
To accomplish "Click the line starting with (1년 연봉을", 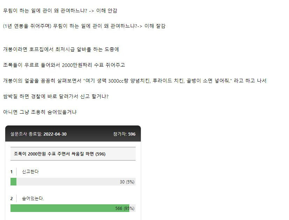I will click(84, 26).
